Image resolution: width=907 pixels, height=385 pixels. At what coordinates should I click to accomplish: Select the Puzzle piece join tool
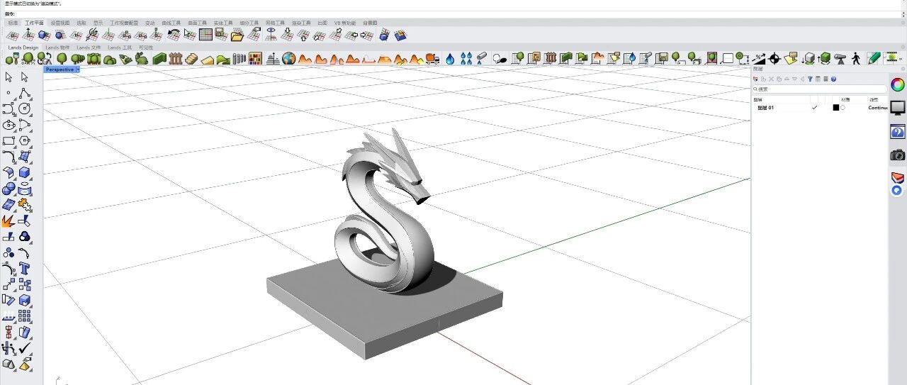click(25, 204)
